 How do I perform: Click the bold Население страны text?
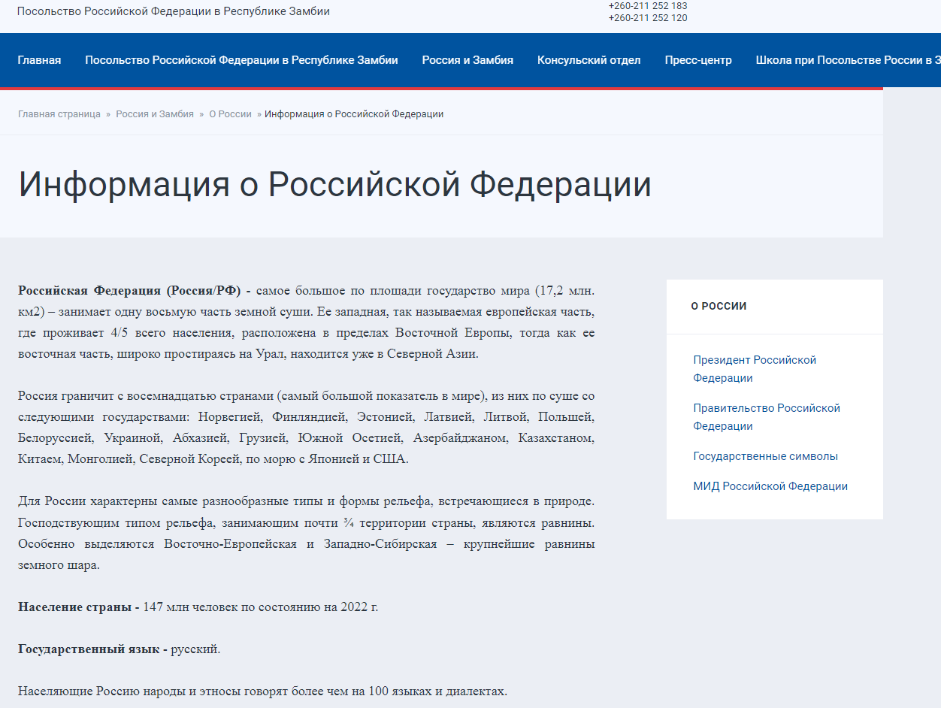(78, 607)
